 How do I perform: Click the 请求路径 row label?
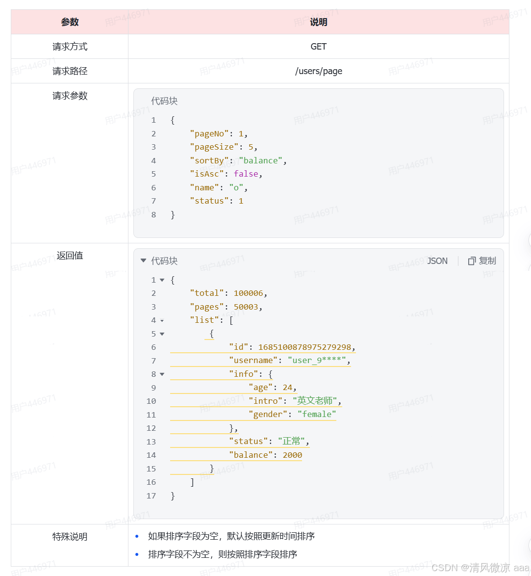tap(70, 71)
